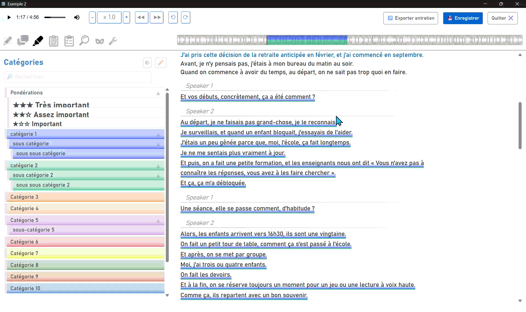Collapse the Pondérations section
Screen dimensions: 526x312
[x=158, y=93]
